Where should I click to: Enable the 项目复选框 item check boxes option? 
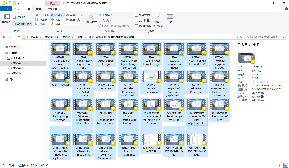point(143,15)
